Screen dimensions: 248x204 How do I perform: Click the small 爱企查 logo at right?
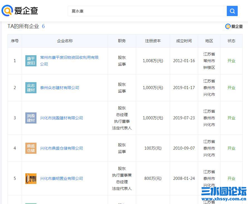[234, 26]
